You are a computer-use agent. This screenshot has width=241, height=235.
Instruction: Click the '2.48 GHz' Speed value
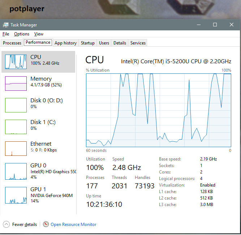pos(126,167)
